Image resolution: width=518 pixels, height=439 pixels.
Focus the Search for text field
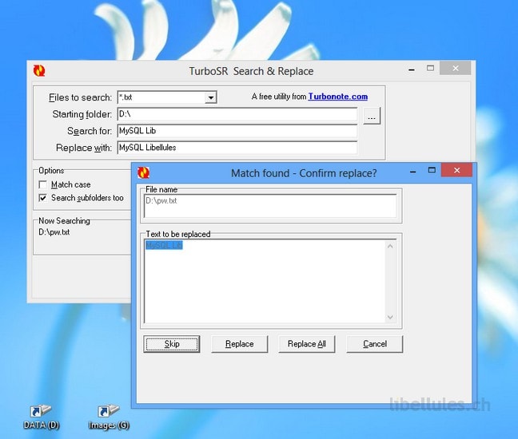point(237,131)
